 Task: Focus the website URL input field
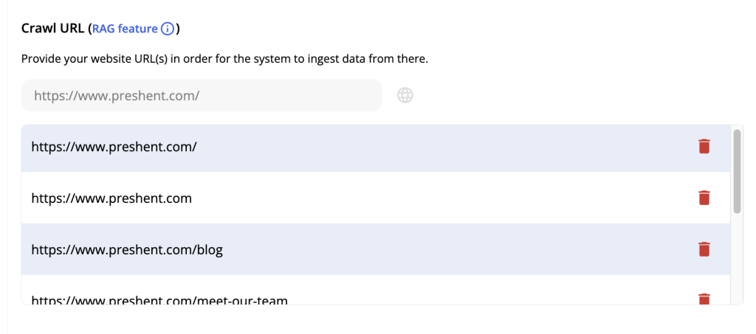point(202,95)
